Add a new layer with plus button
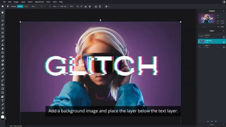Viewport: 226px width, 127px height. (212, 121)
